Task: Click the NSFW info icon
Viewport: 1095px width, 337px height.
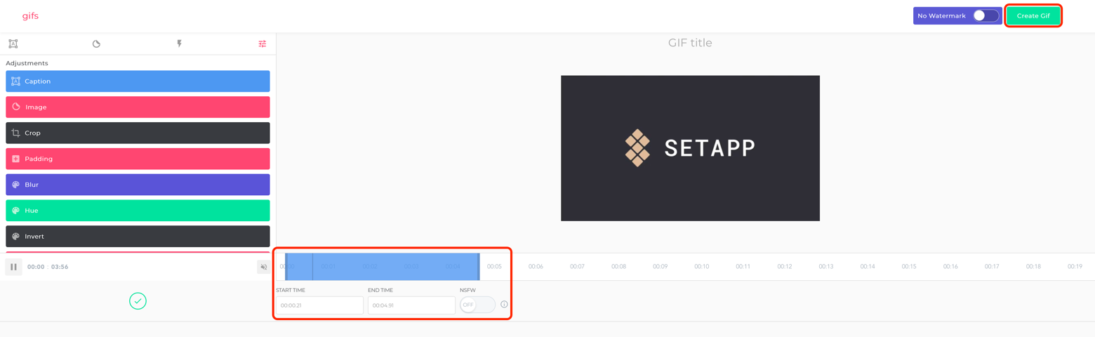Action: [504, 305]
